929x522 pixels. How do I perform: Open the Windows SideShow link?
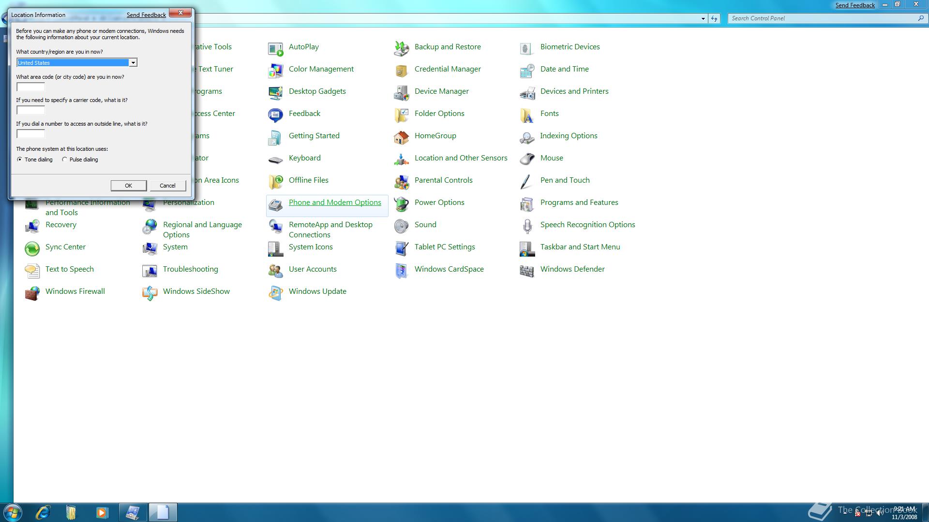(196, 291)
